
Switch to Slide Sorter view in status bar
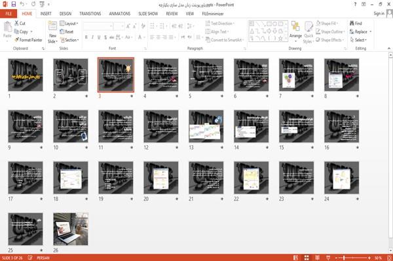tap(307, 258)
